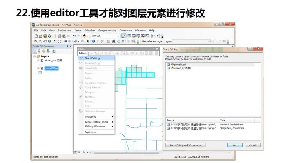
Task: Click the parcel02sel layer color symbol
Action: [40, 73]
